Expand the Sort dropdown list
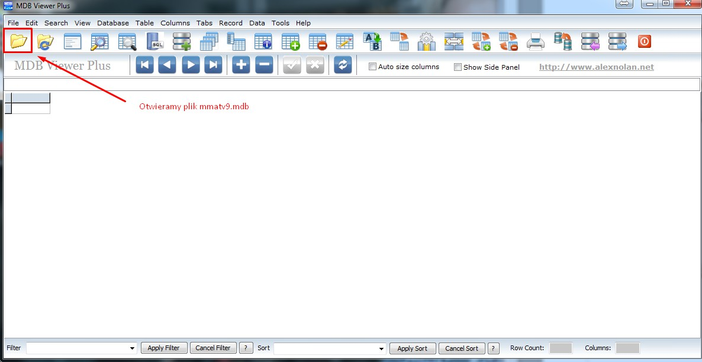This screenshot has width=702, height=362. 381,349
